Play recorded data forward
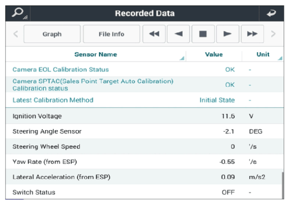Viewport: 289px width, 204px height. click(227, 34)
